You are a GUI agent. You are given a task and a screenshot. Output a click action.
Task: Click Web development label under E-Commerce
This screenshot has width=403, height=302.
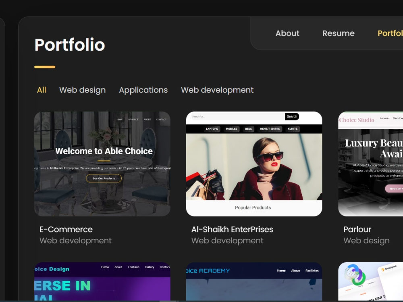tap(76, 241)
